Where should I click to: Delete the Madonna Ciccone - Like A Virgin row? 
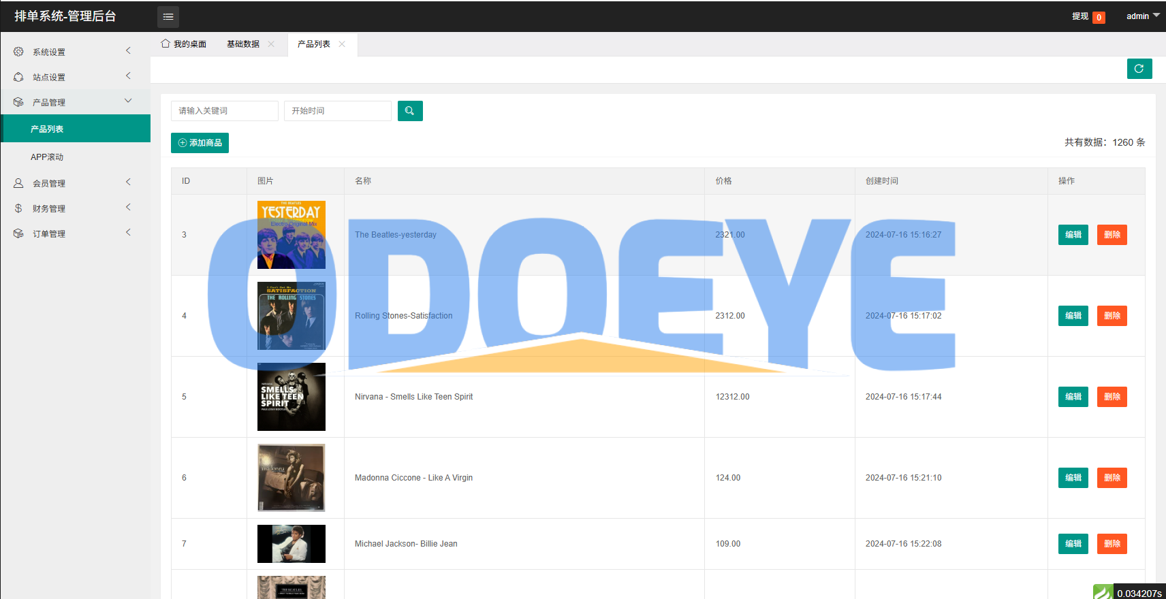pyautogui.click(x=1112, y=478)
